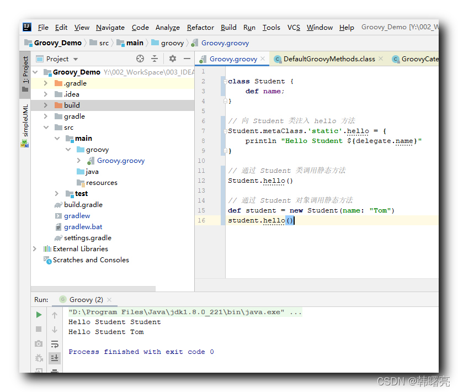Open the Run menu
This screenshot has height=392, width=458.
[x=249, y=28]
